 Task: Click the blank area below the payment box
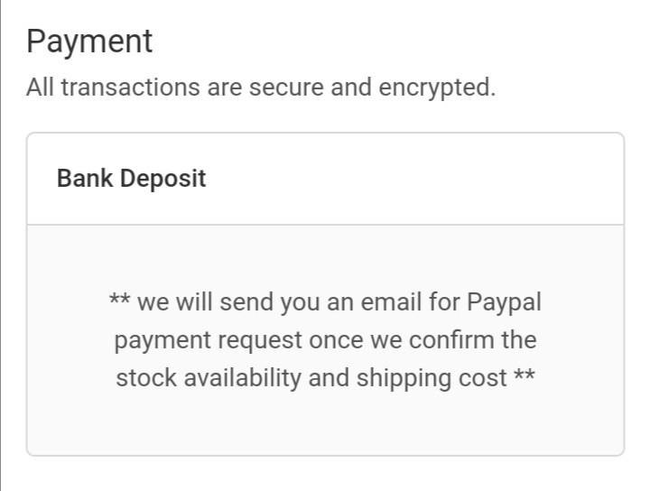pyautogui.click(x=325, y=475)
